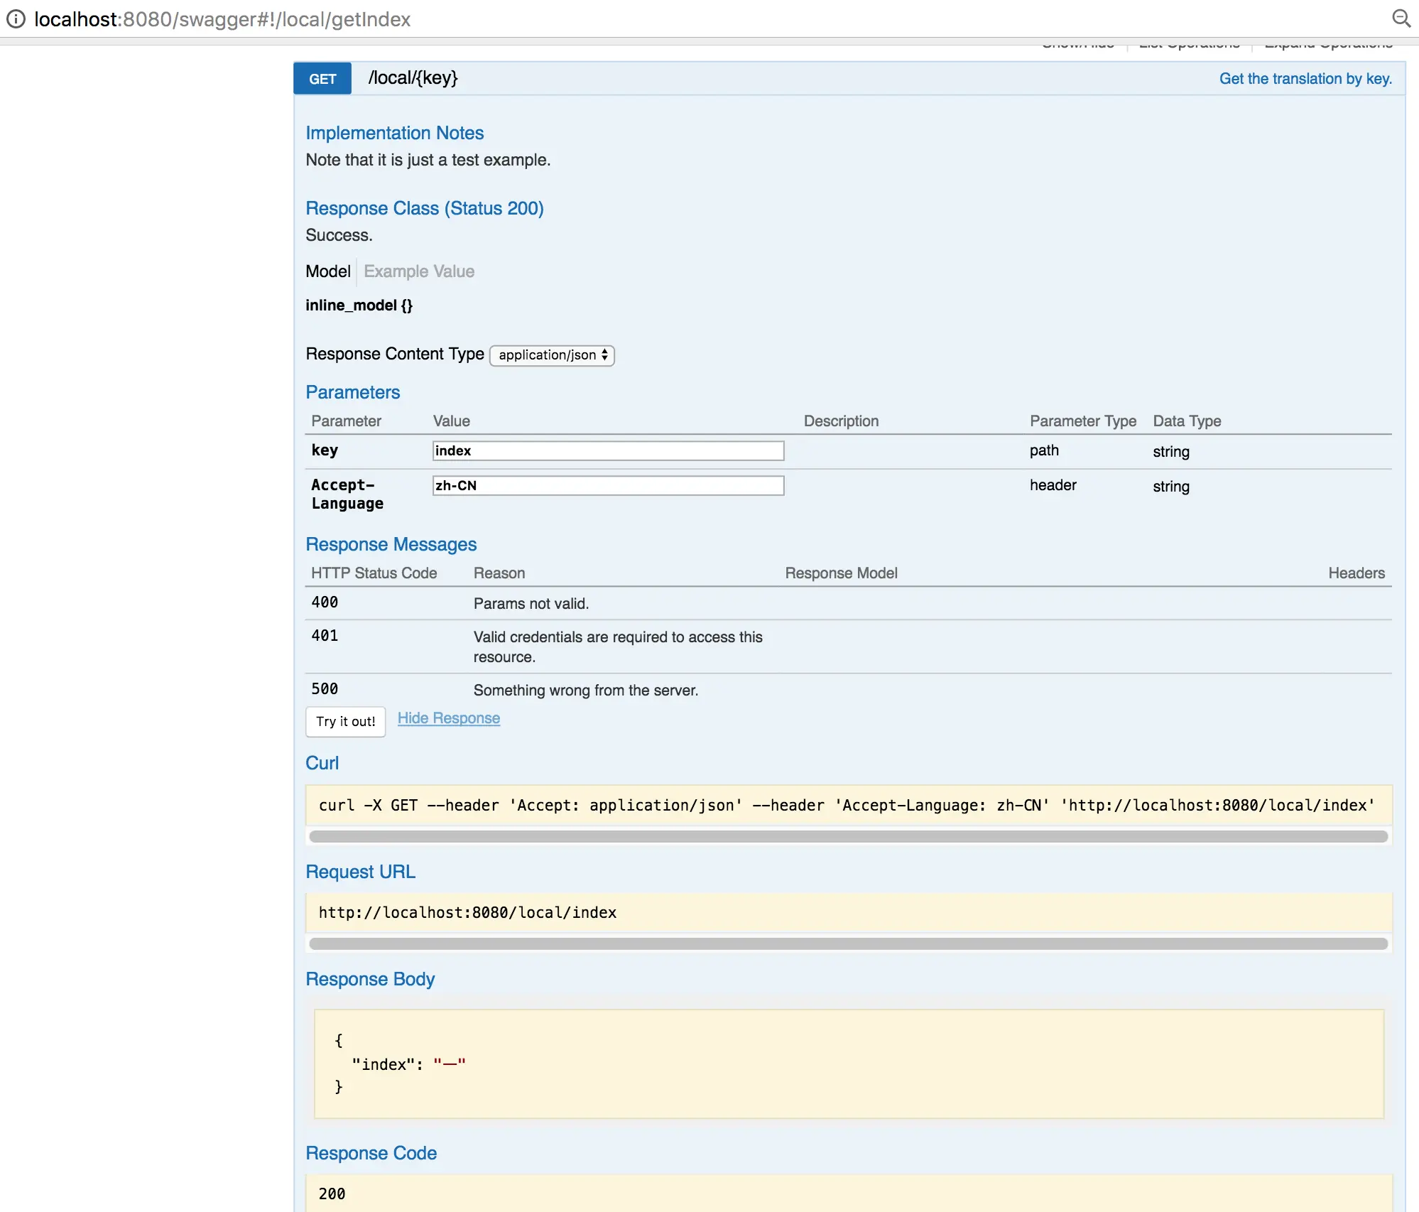Click the browser address bar URL
This screenshot has width=1419, height=1212.
click(x=222, y=19)
